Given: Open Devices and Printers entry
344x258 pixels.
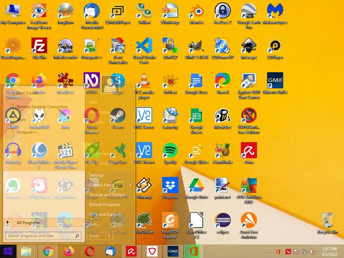Looking at the screenshot, I should tap(107, 195).
